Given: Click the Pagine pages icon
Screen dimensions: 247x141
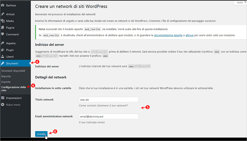Looking at the screenshot, I should (3, 28).
